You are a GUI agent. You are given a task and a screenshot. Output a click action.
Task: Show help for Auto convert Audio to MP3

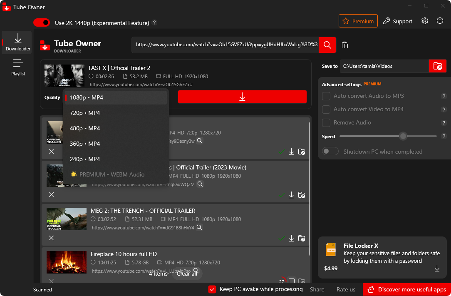click(444, 96)
